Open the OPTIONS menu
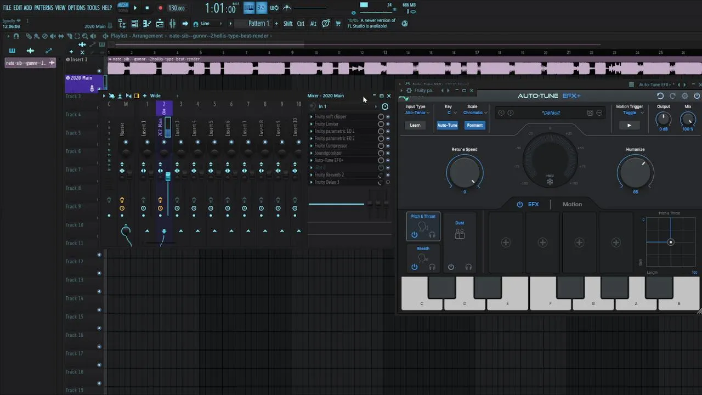Screen dimensions: 702x395 point(77,8)
